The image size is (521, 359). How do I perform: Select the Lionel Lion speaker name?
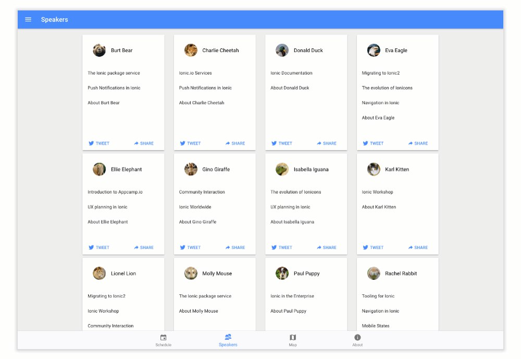[x=123, y=273]
